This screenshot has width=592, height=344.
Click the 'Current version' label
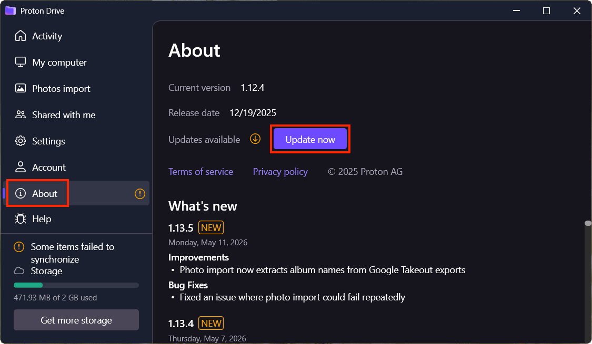pos(199,88)
